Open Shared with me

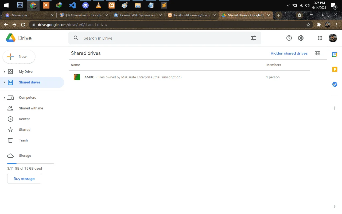coord(31,108)
